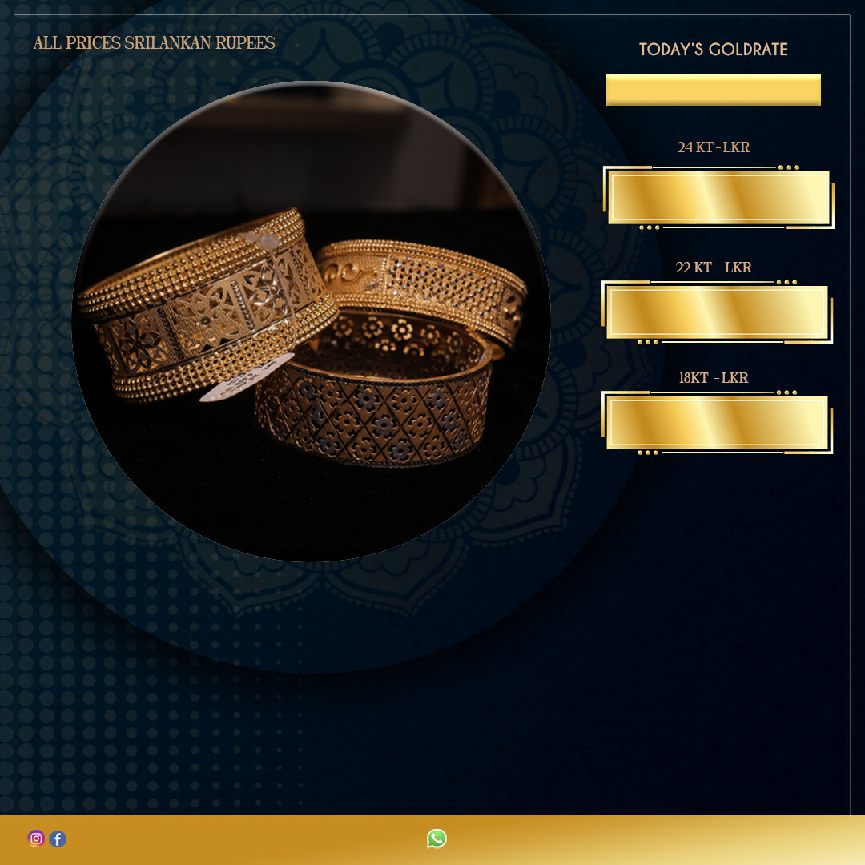Viewport: 865px width, 865px height.
Task: Click the 22 KT gold rate box
Action: (x=717, y=312)
